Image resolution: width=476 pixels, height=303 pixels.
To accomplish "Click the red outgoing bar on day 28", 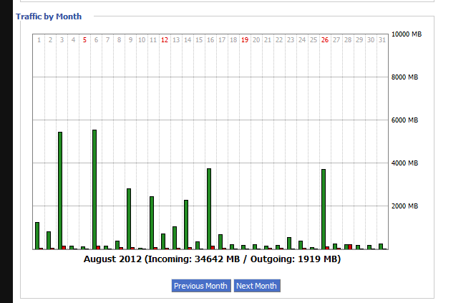I will point(350,246).
